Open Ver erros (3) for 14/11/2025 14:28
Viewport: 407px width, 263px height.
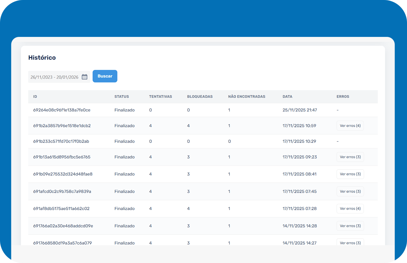pos(350,226)
